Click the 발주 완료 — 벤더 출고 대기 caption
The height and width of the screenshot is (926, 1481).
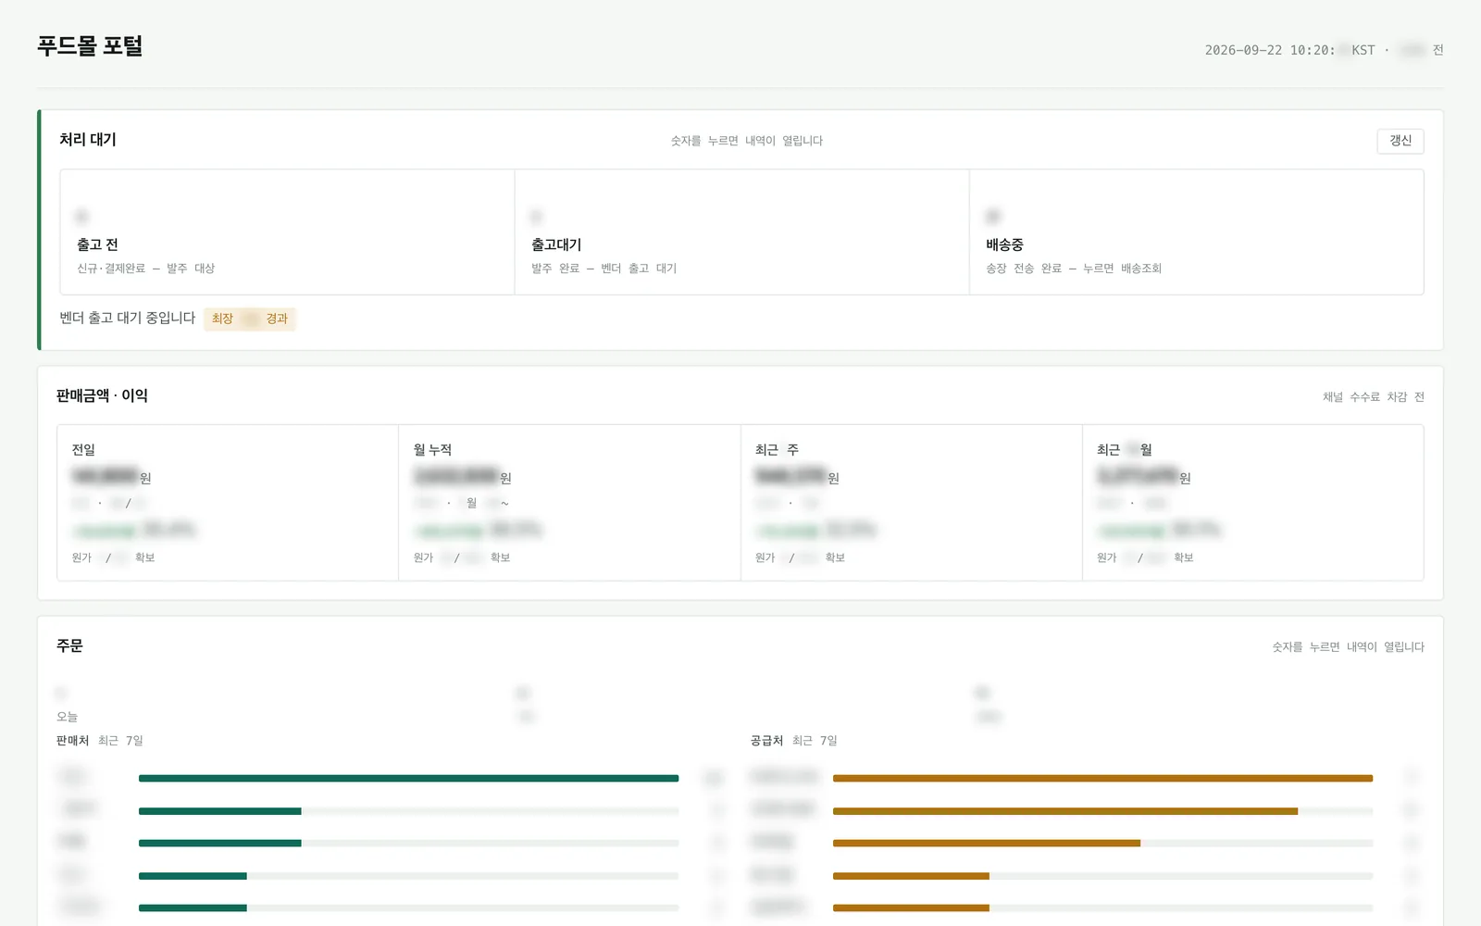click(x=604, y=269)
